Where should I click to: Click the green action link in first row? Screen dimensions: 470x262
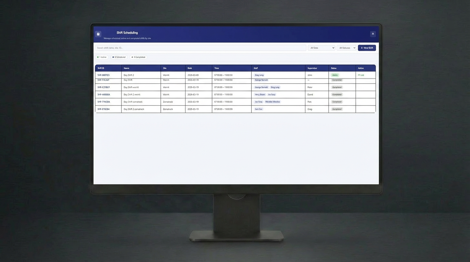(361, 75)
